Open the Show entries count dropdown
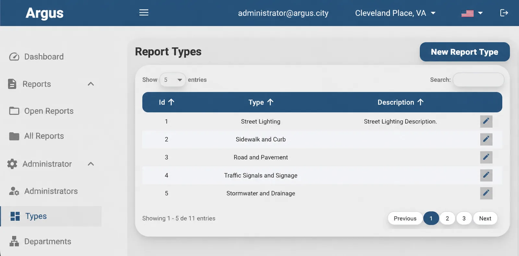The image size is (519, 256). tap(173, 80)
